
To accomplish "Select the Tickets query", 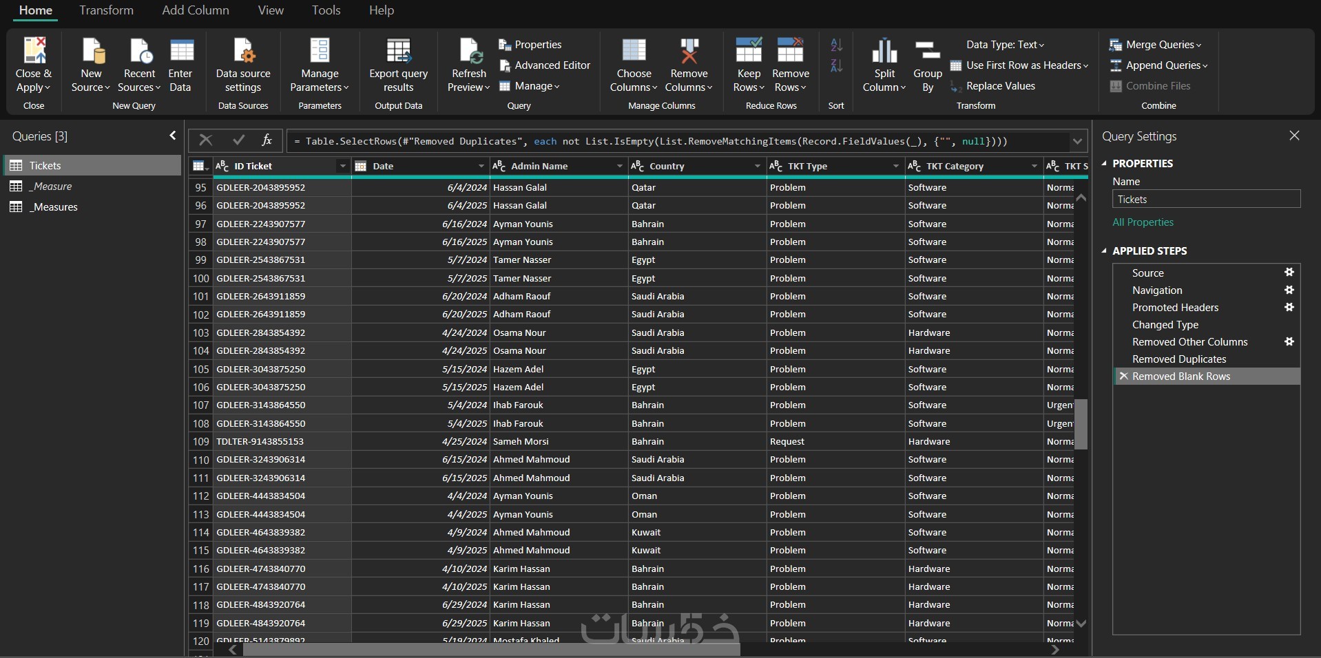I will (92, 165).
